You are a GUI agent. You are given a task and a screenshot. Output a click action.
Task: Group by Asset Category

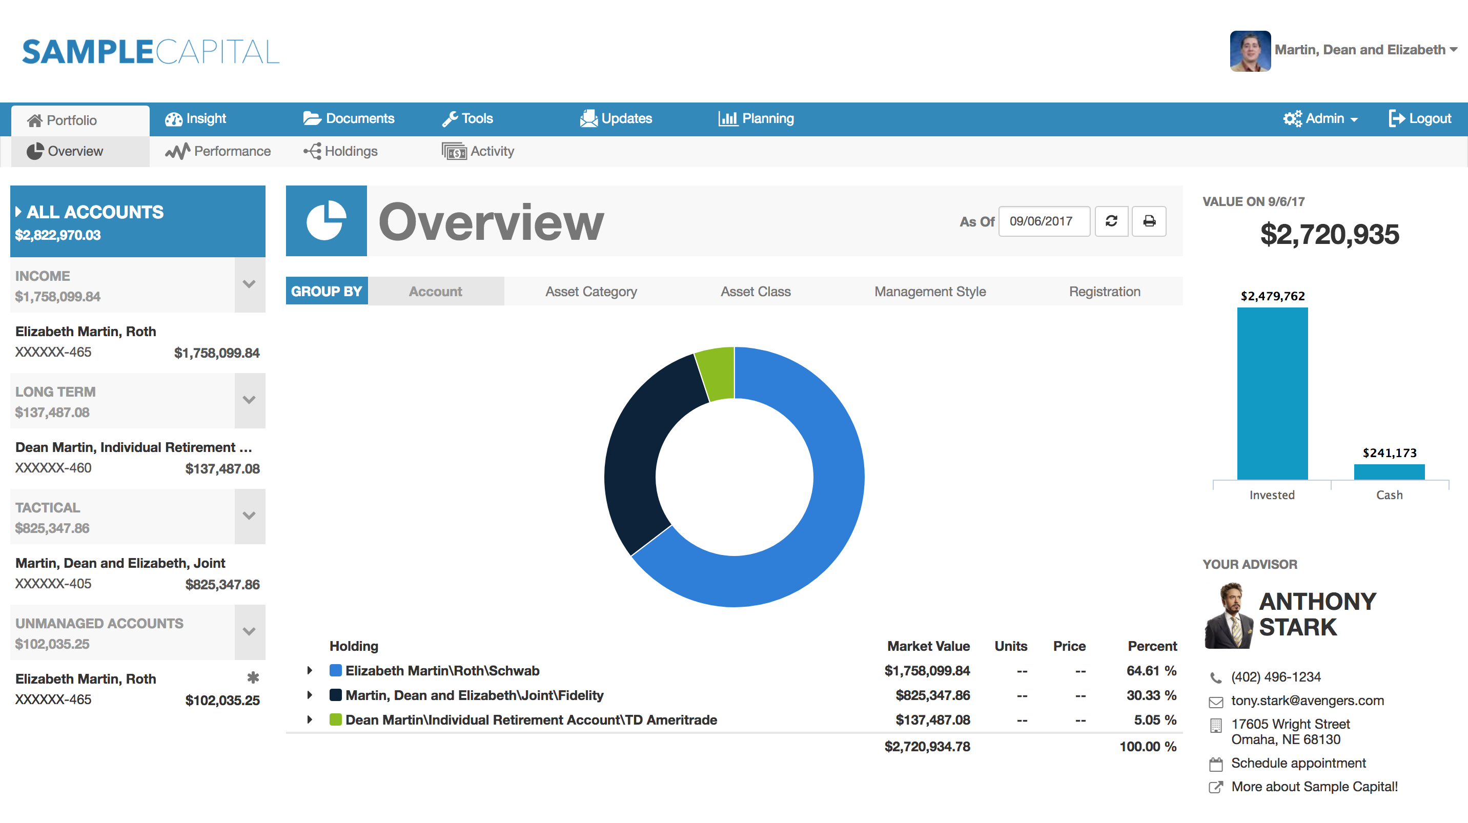pyautogui.click(x=590, y=291)
